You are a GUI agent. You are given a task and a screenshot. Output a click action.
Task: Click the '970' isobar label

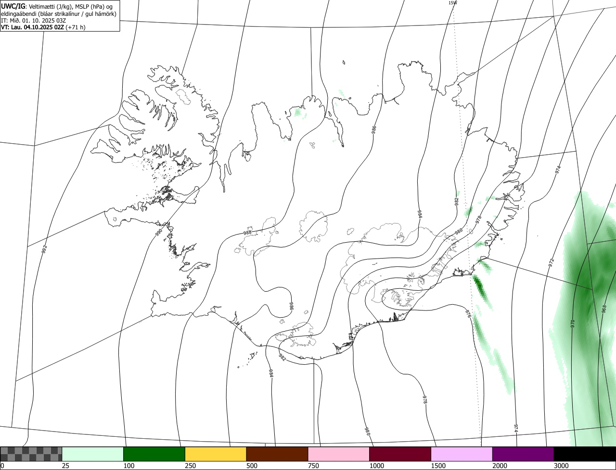pos(573,323)
